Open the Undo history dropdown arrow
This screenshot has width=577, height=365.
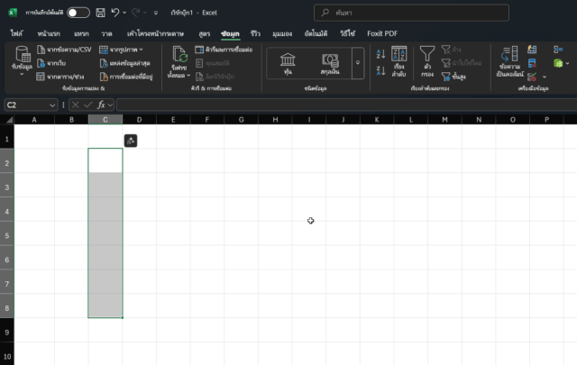click(124, 13)
